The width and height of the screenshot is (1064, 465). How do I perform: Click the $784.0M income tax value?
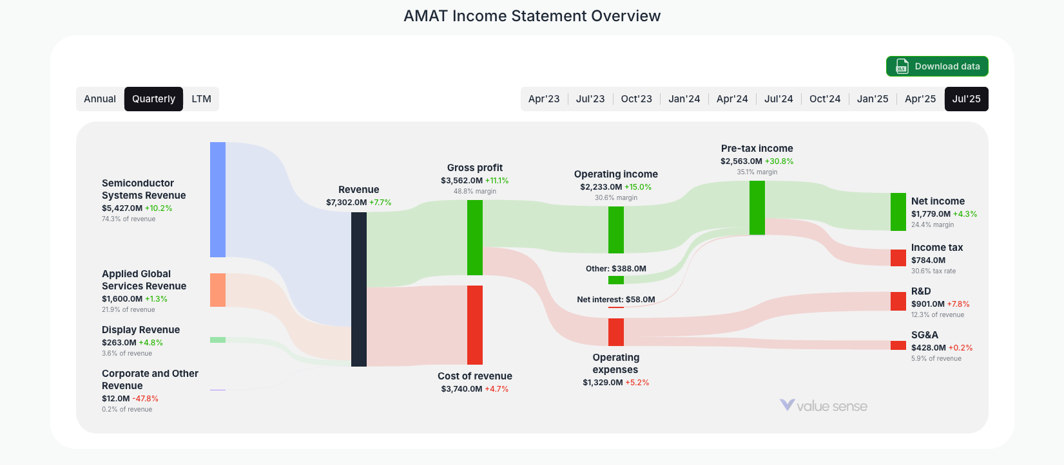tap(928, 260)
